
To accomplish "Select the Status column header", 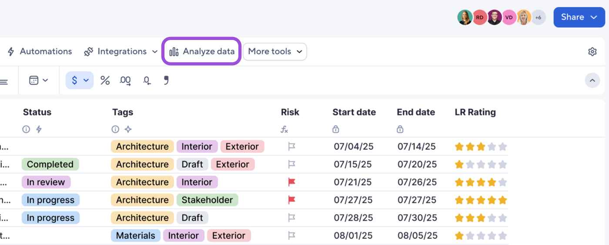I will (x=37, y=112).
